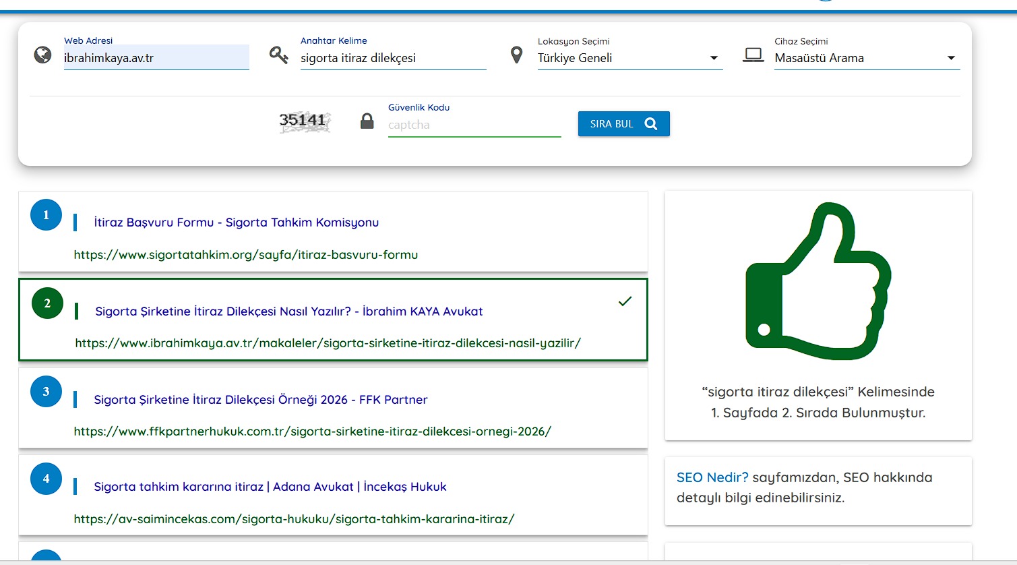Image resolution: width=1017 pixels, height=565 pixels.
Task: Open the SEO Nedir? link
Action: [x=712, y=477]
